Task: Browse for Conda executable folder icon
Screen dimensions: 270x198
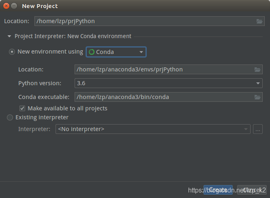Action: pos(257,97)
